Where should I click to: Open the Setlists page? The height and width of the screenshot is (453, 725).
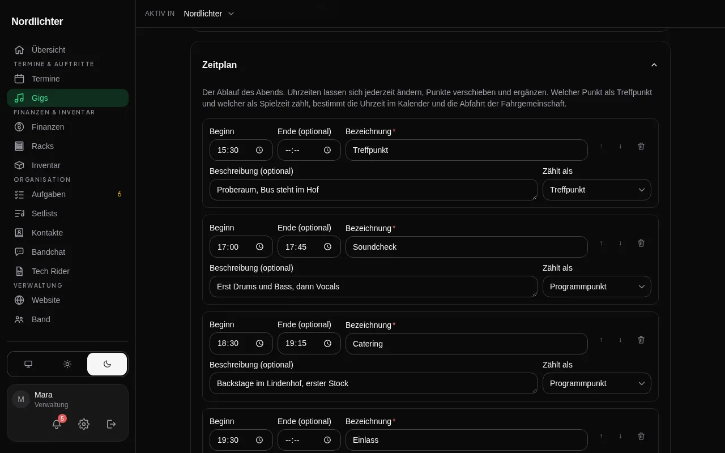67,213
